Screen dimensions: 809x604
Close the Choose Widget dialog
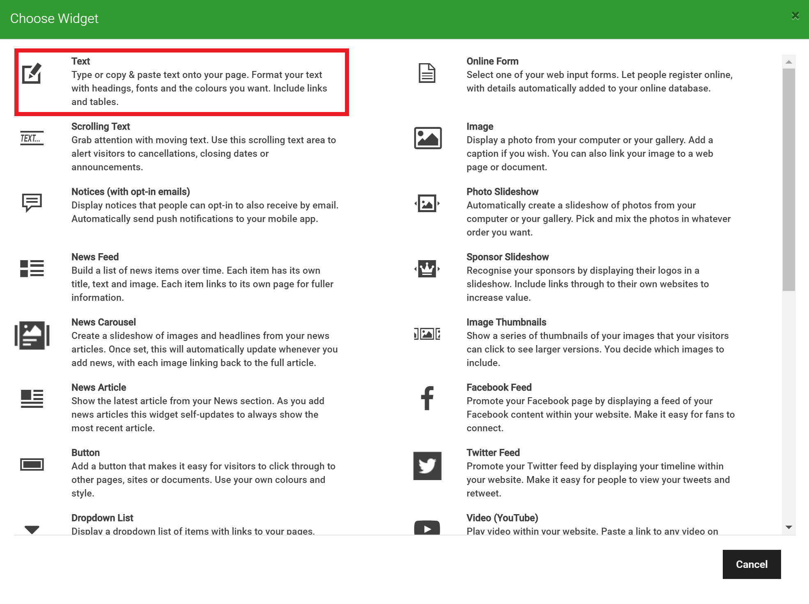click(x=795, y=16)
